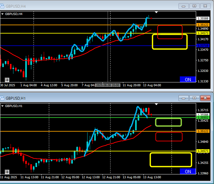Click '11 Aug 21:00' on H1 time axis
The image size is (214, 184).
coord(50,177)
